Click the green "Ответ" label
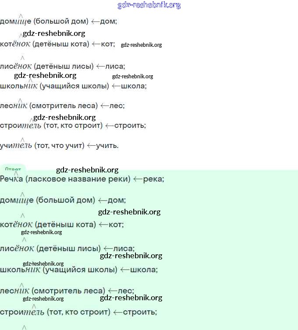 pyautogui.click(x=13, y=169)
